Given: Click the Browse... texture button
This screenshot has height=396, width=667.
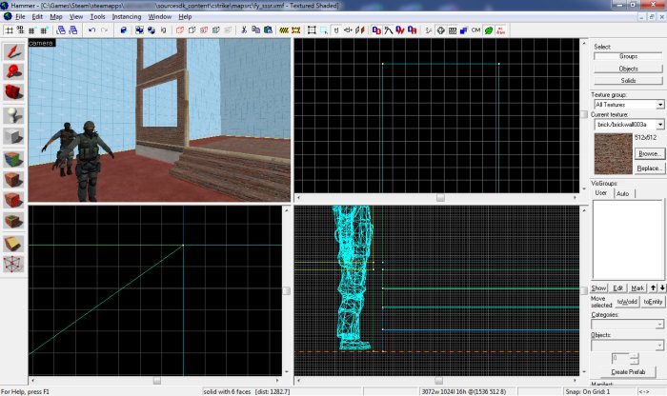Looking at the screenshot, I should [649, 153].
